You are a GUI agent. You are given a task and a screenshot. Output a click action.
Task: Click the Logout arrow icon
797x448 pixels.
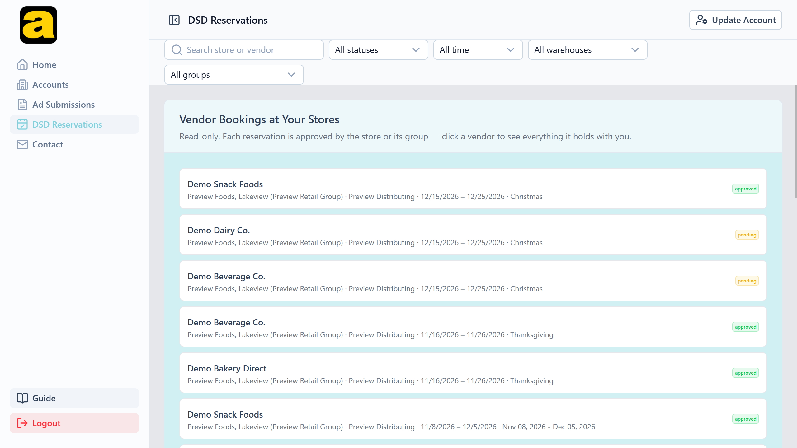(x=22, y=423)
